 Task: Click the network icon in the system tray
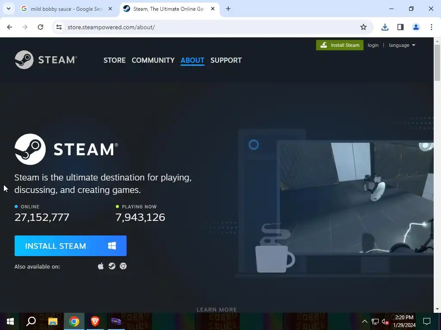[x=375, y=321]
